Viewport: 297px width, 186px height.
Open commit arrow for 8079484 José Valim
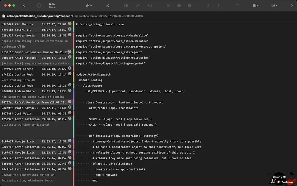click(70, 113)
